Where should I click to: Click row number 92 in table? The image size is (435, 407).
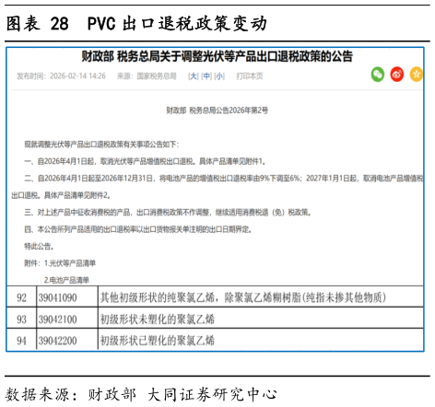click(x=21, y=297)
